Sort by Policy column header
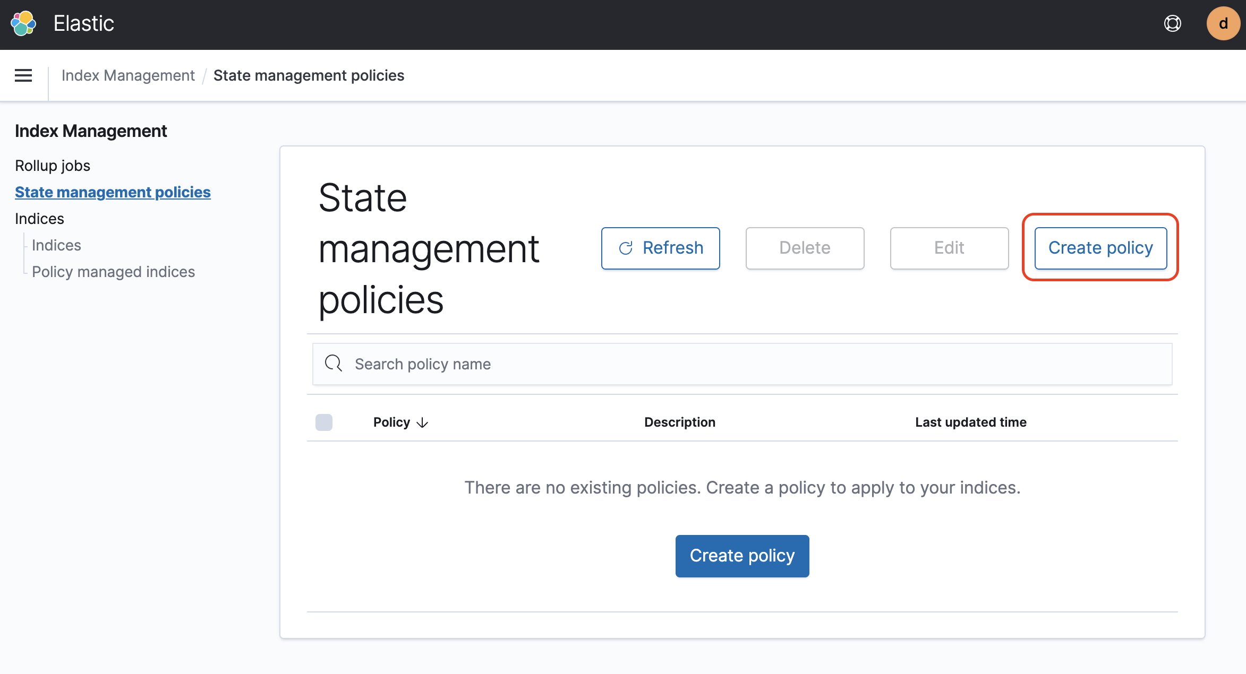 tap(391, 422)
